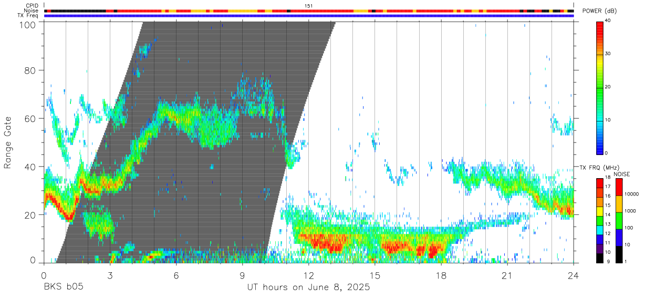
Task: Click the 1000 label on NOISE scale
Action: coord(630,211)
